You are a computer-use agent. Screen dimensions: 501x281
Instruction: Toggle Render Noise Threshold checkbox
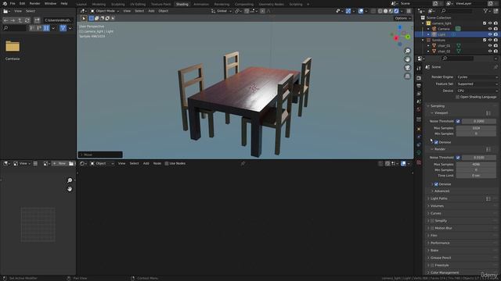click(458, 158)
